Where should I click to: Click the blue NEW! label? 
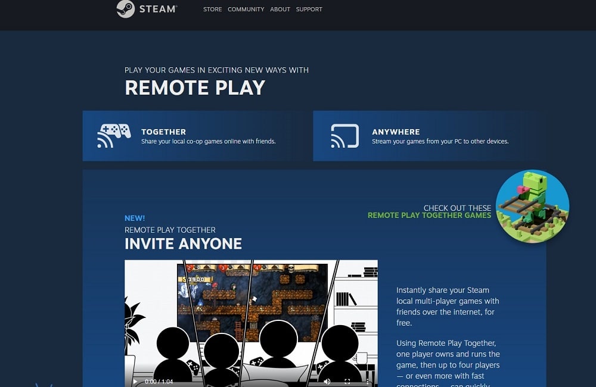click(x=135, y=219)
